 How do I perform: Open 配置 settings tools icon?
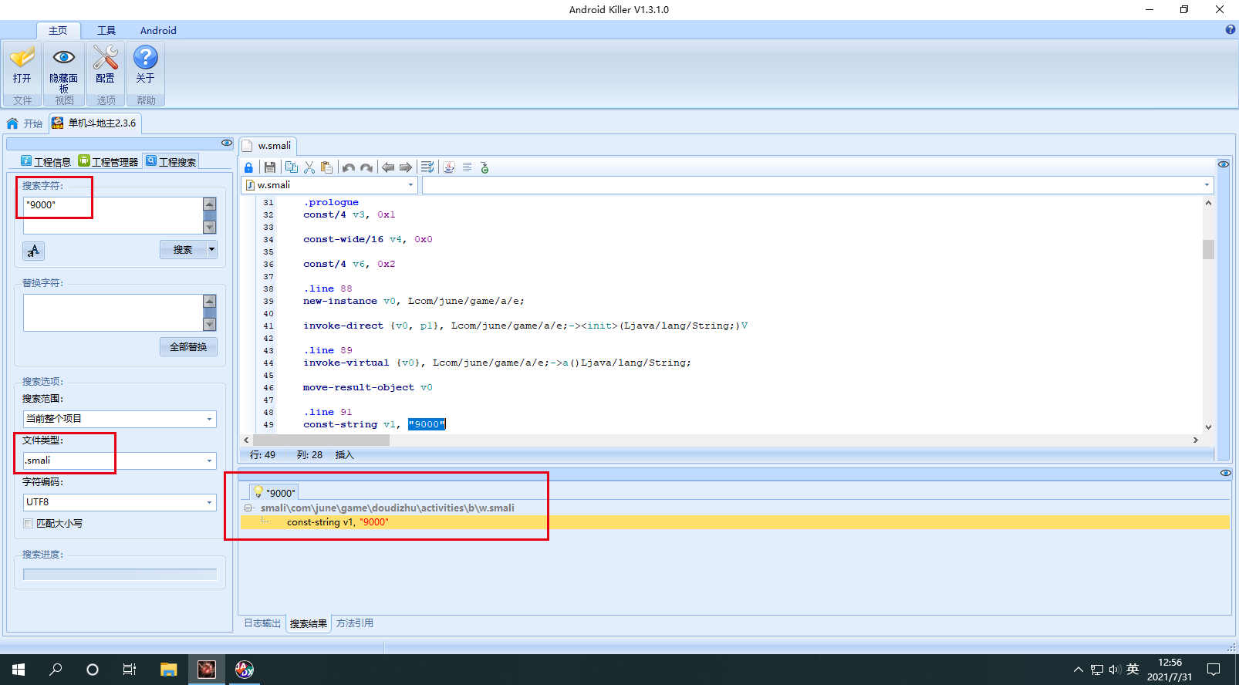(106, 58)
